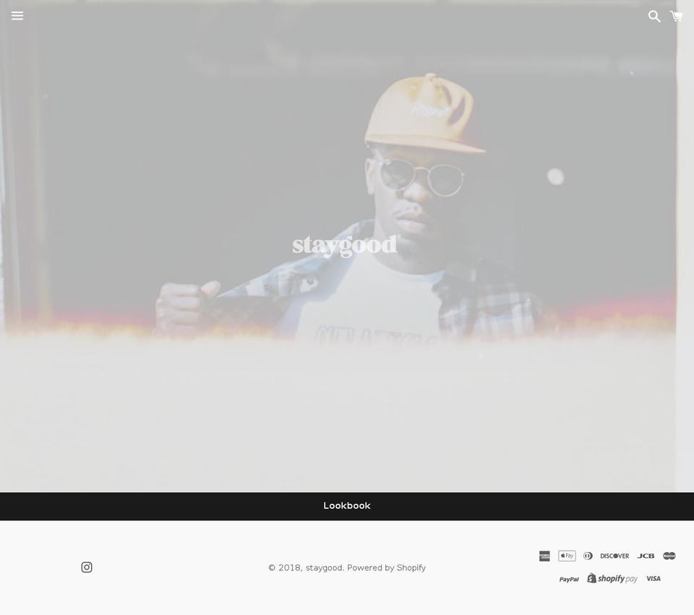Click the Shopify Pay payment icon
This screenshot has width=694, height=615.
click(x=612, y=578)
